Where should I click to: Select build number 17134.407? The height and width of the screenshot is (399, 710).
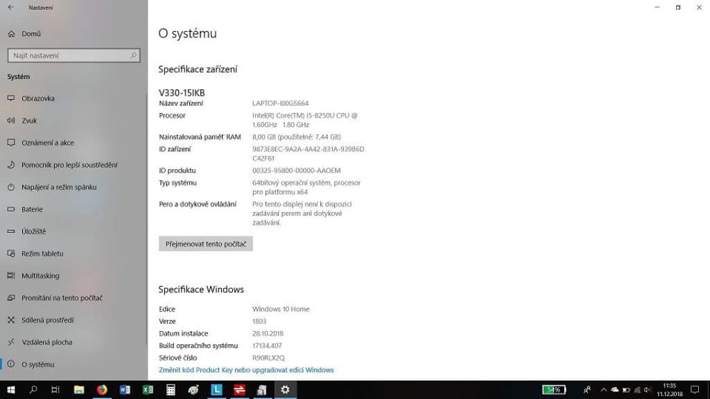[267, 346]
